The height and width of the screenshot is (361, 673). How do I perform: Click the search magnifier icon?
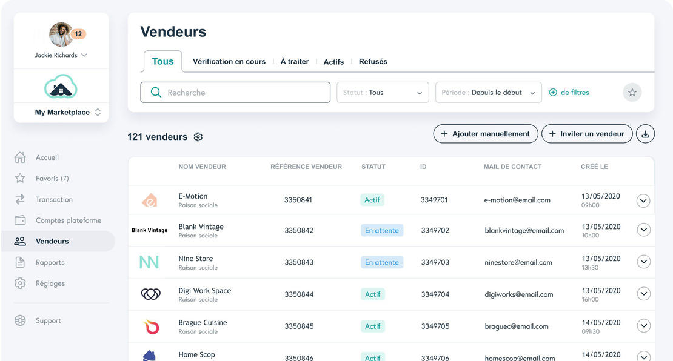coord(156,92)
